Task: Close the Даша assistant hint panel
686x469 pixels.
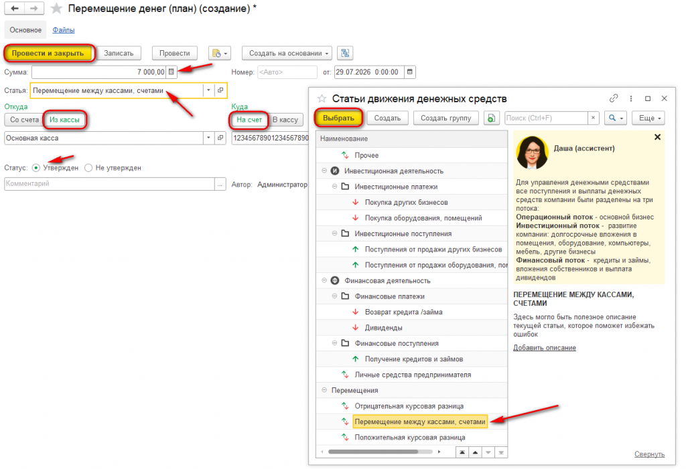Action: tap(657, 137)
